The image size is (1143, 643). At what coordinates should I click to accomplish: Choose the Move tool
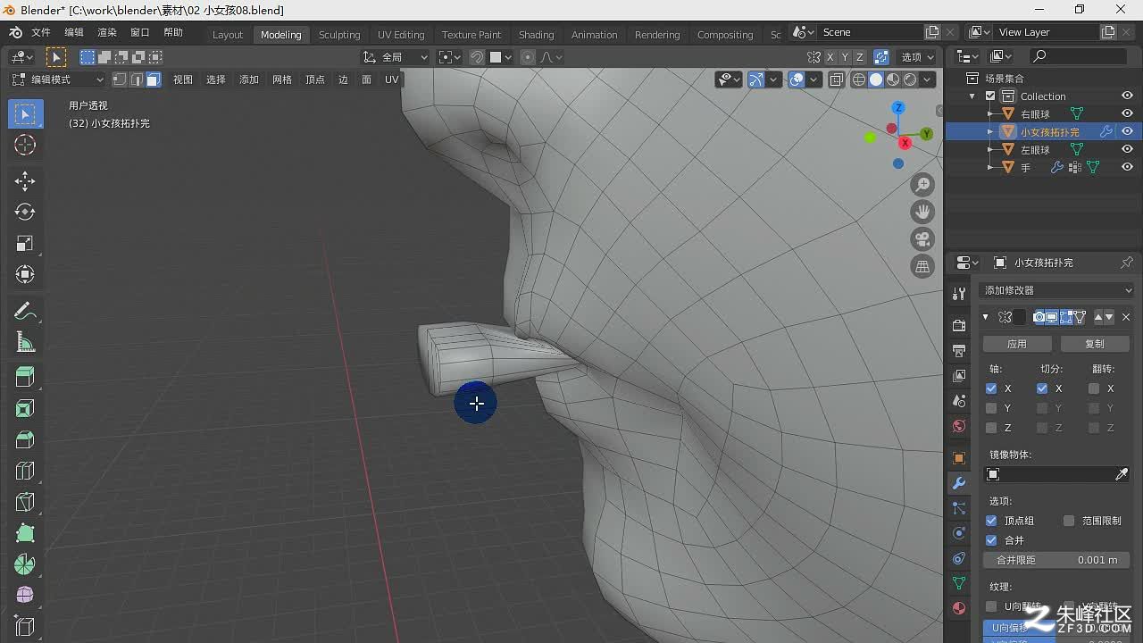pyautogui.click(x=25, y=181)
